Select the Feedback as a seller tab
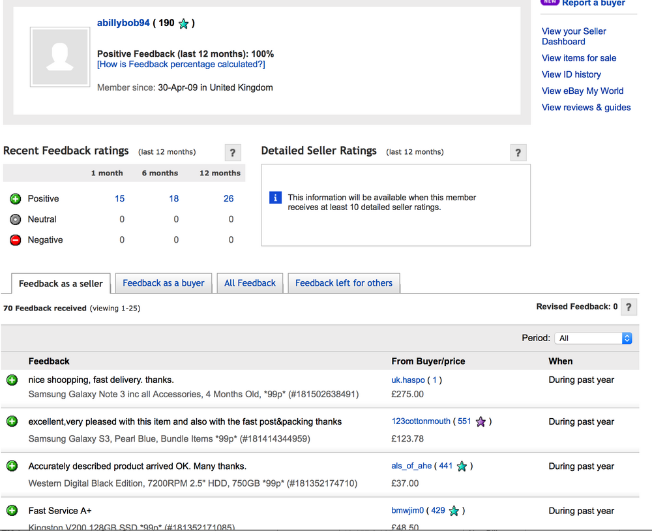 click(x=61, y=283)
